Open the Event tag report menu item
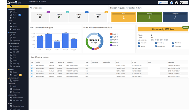 coord(16,64)
